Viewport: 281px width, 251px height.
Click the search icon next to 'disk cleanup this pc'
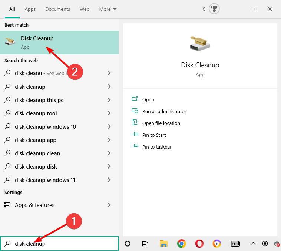coord(7,100)
